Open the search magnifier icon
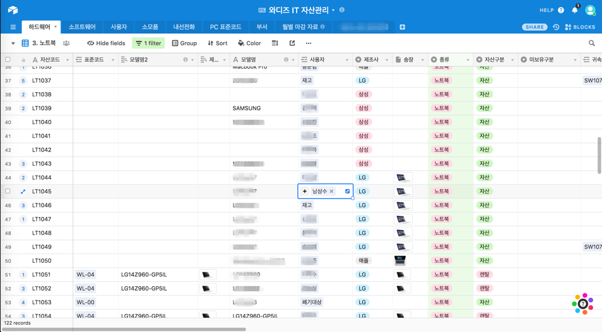 591,43
